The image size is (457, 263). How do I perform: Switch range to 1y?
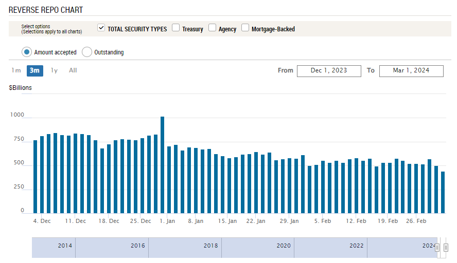54,70
